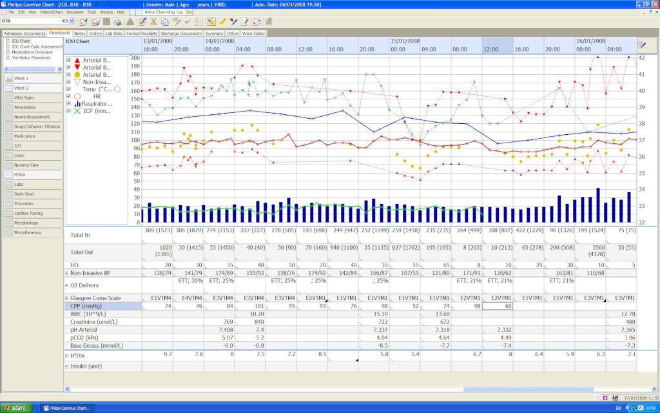Screen dimensions: 660x413
Task: Toggle the Non-Inva... series checkbox
Action: [x=69, y=82]
